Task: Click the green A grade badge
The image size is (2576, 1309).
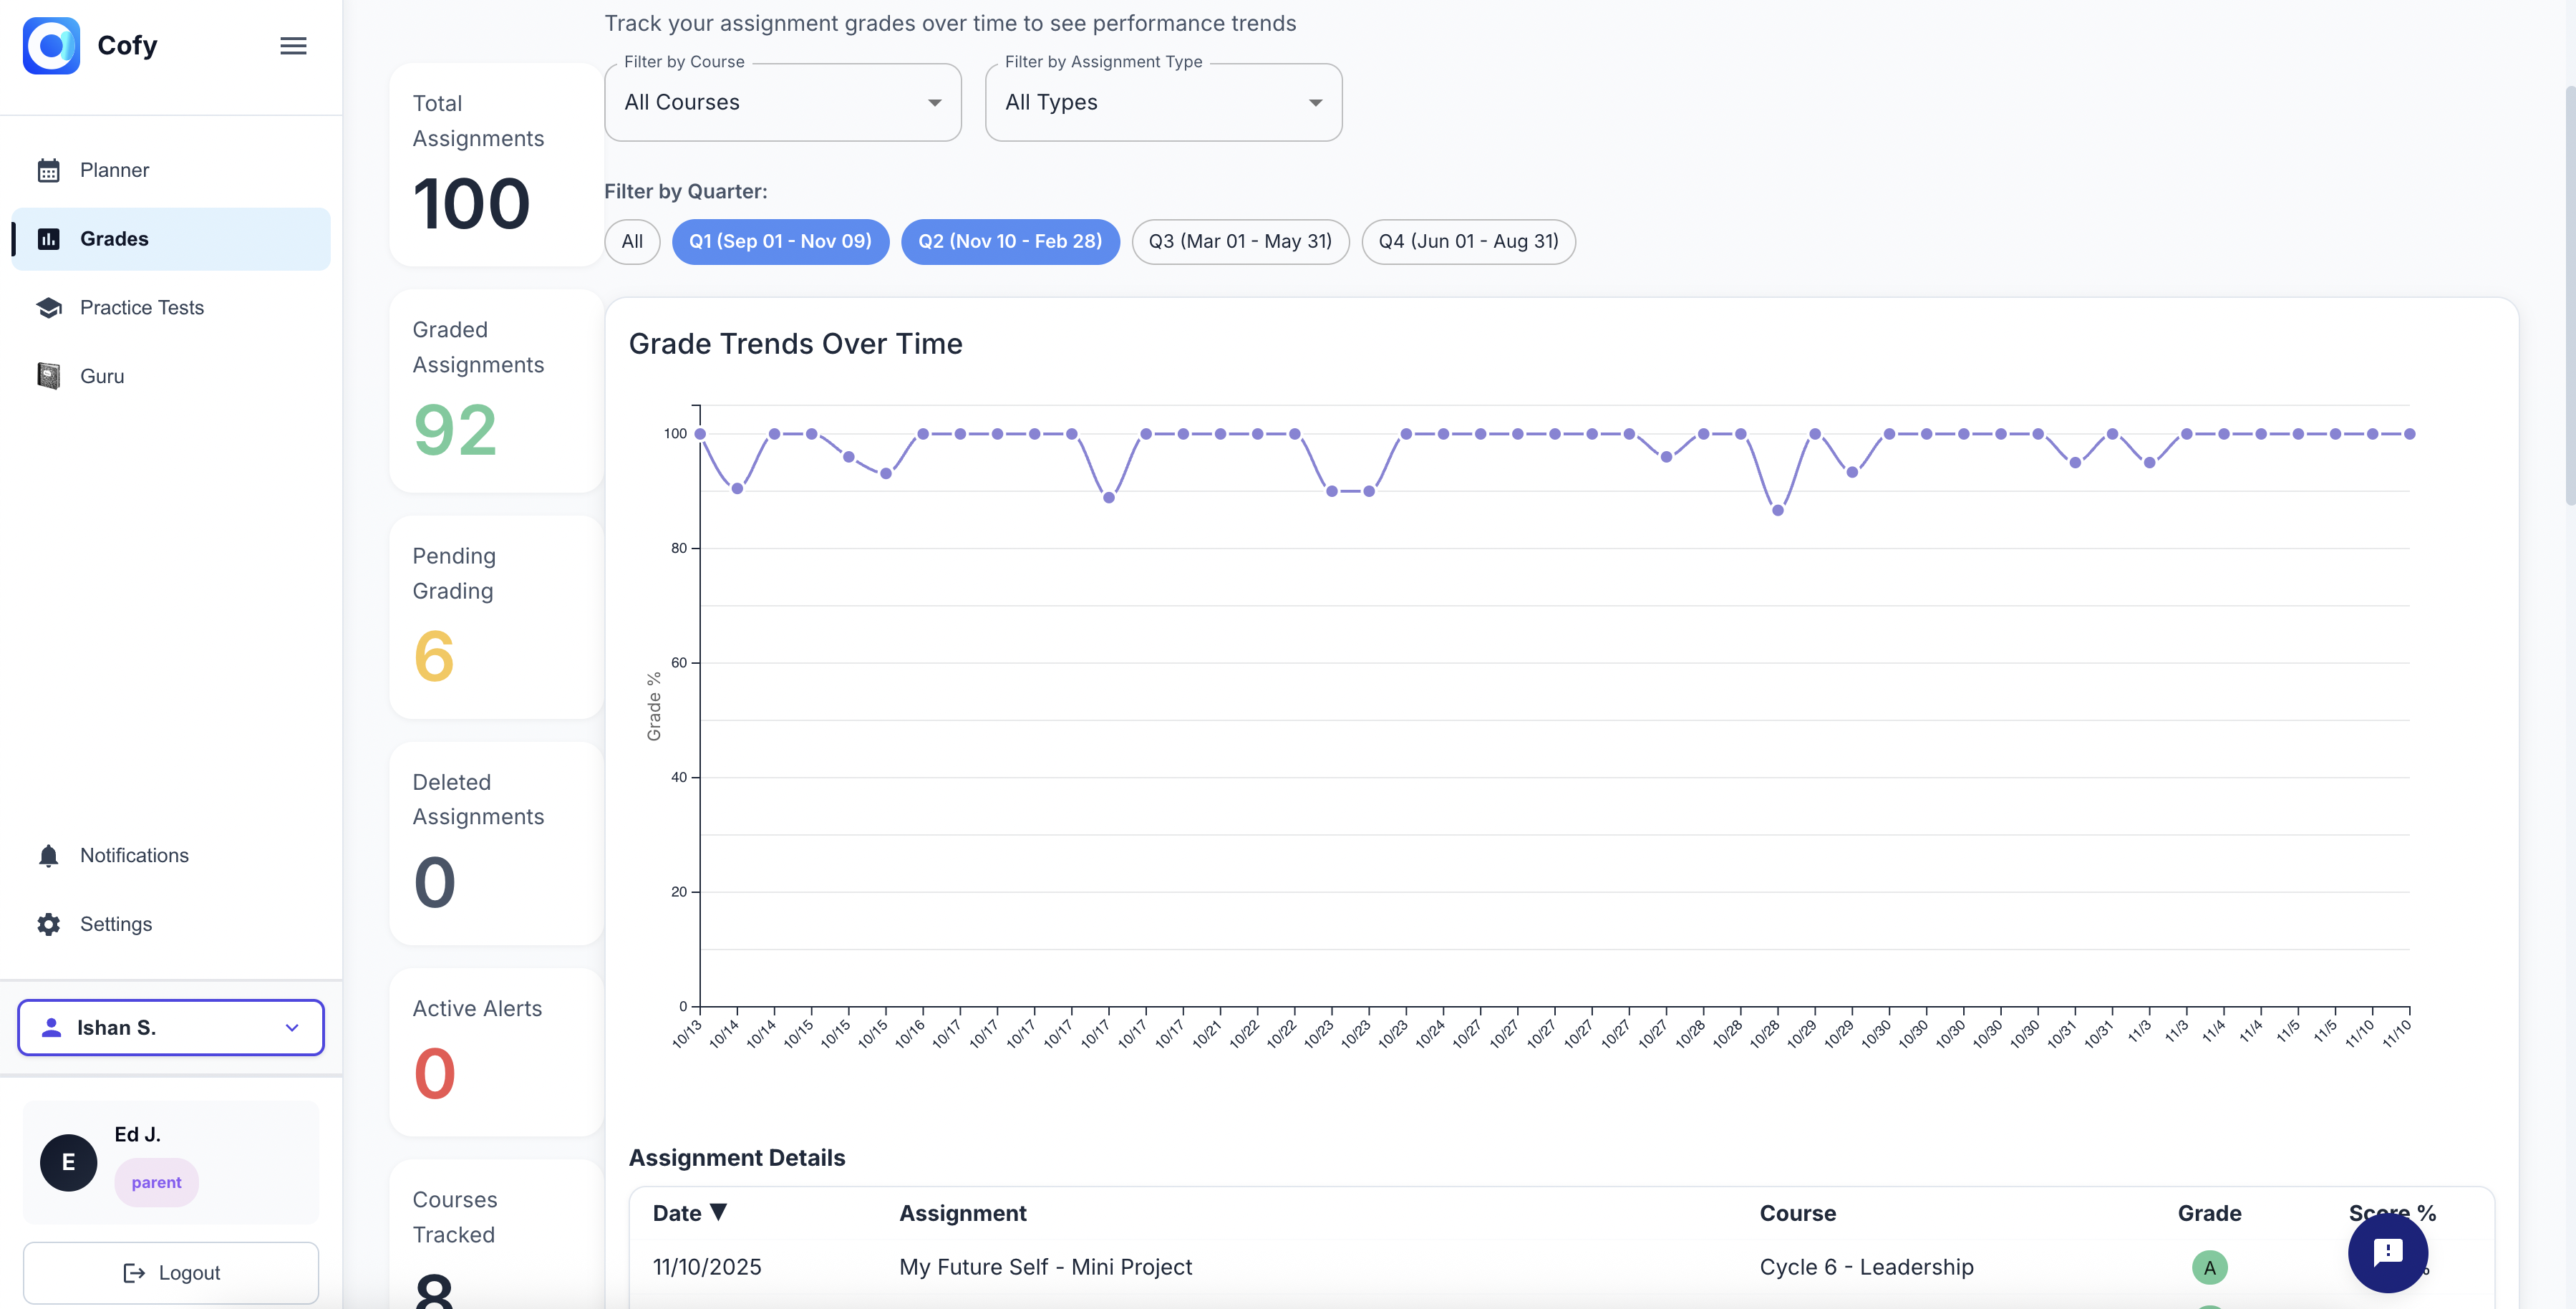Action: tap(2210, 1266)
